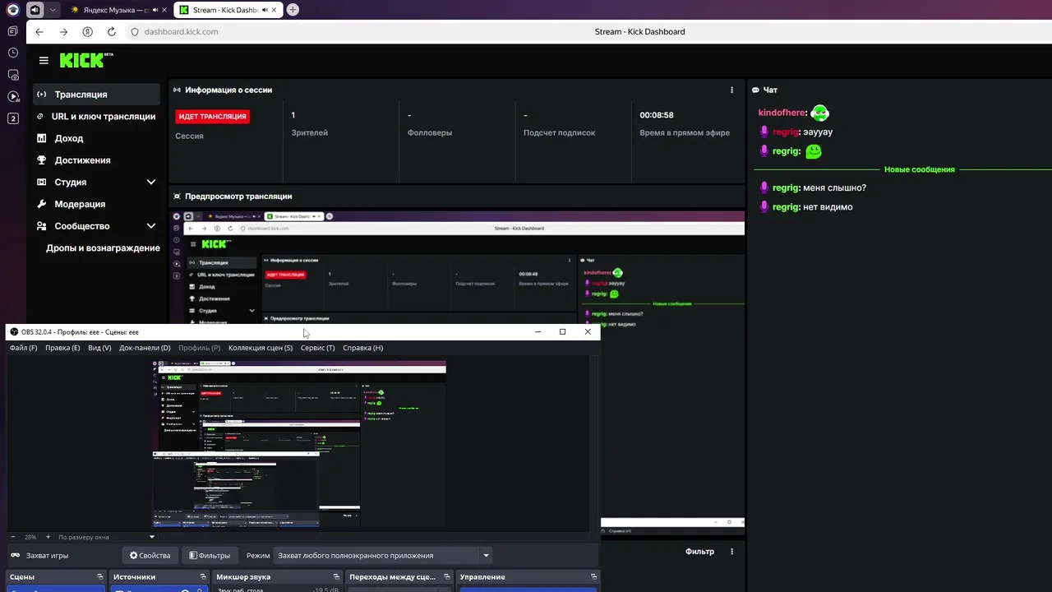
Task: Open the Фильтр panel three-dot menu
Action: (x=731, y=552)
